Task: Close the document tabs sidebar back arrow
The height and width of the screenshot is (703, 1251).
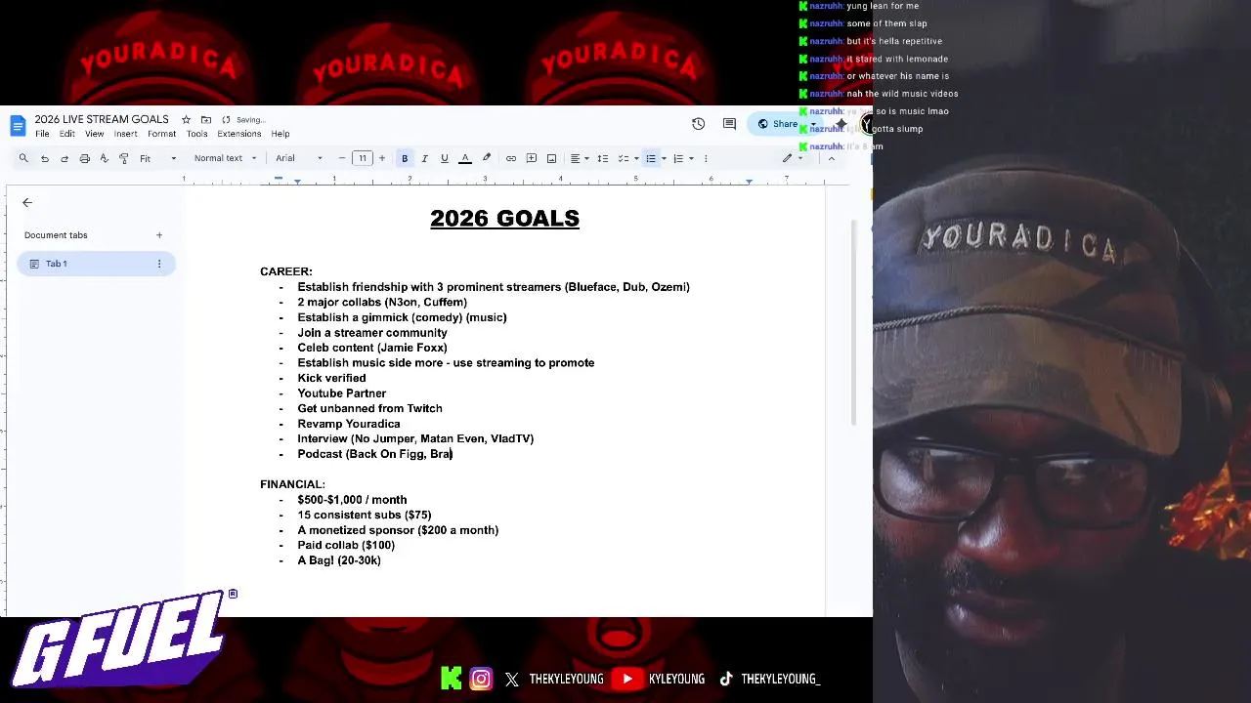Action: [x=27, y=202]
